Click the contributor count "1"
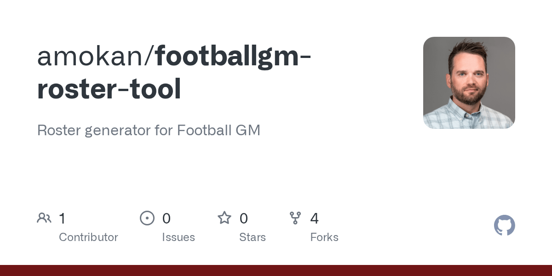The height and width of the screenshot is (276, 552). pos(62,218)
